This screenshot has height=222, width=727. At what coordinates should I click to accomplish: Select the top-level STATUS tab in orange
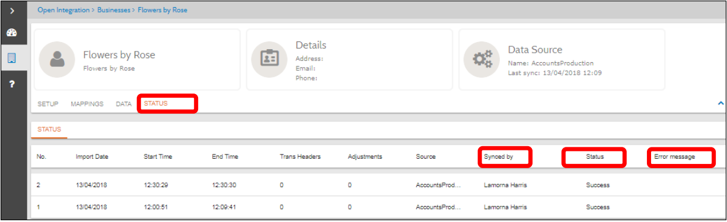tap(155, 103)
